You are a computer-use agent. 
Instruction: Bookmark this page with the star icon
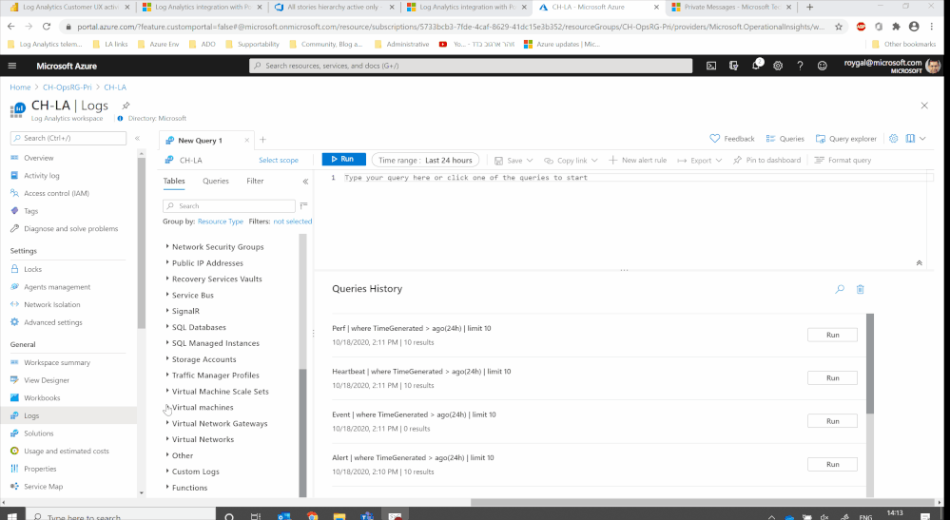[839, 27]
